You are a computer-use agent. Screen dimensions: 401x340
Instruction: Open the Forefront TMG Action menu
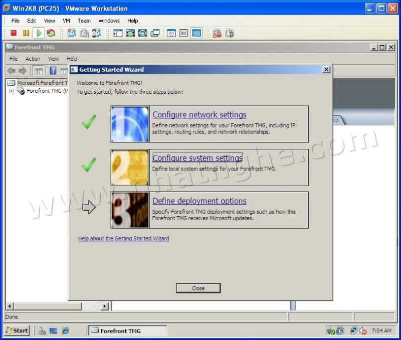pyautogui.click(x=33, y=59)
